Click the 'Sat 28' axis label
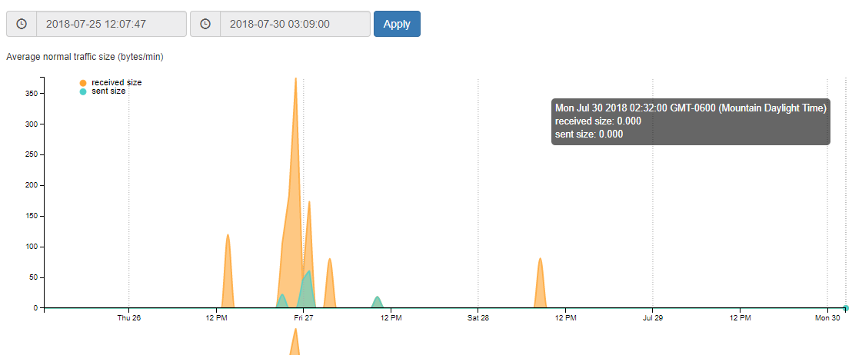This screenshot has height=355, width=862. point(478,317)
